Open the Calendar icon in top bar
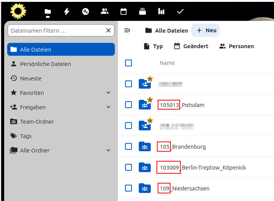Image resolution: width=274 pixels, height=201 pixels. [124, 12]
